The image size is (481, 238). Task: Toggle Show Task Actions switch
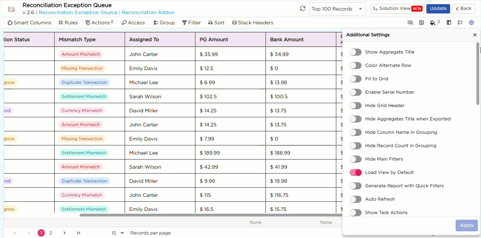tap(356, 213)
